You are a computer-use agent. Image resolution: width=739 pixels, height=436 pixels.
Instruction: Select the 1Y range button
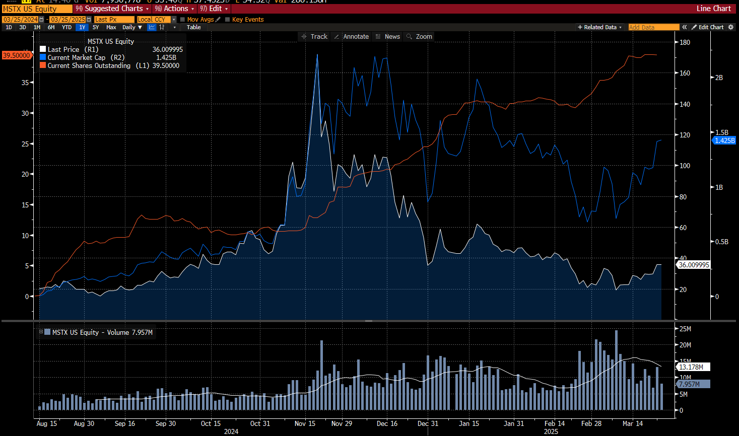pyautogui.click(x=82, y=27)
